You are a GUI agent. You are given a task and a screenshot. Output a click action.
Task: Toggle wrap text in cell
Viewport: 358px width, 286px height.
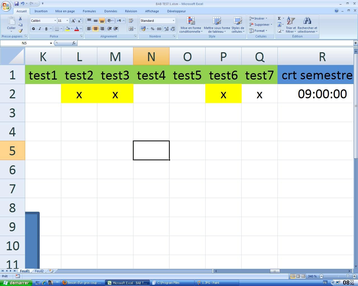131,21
